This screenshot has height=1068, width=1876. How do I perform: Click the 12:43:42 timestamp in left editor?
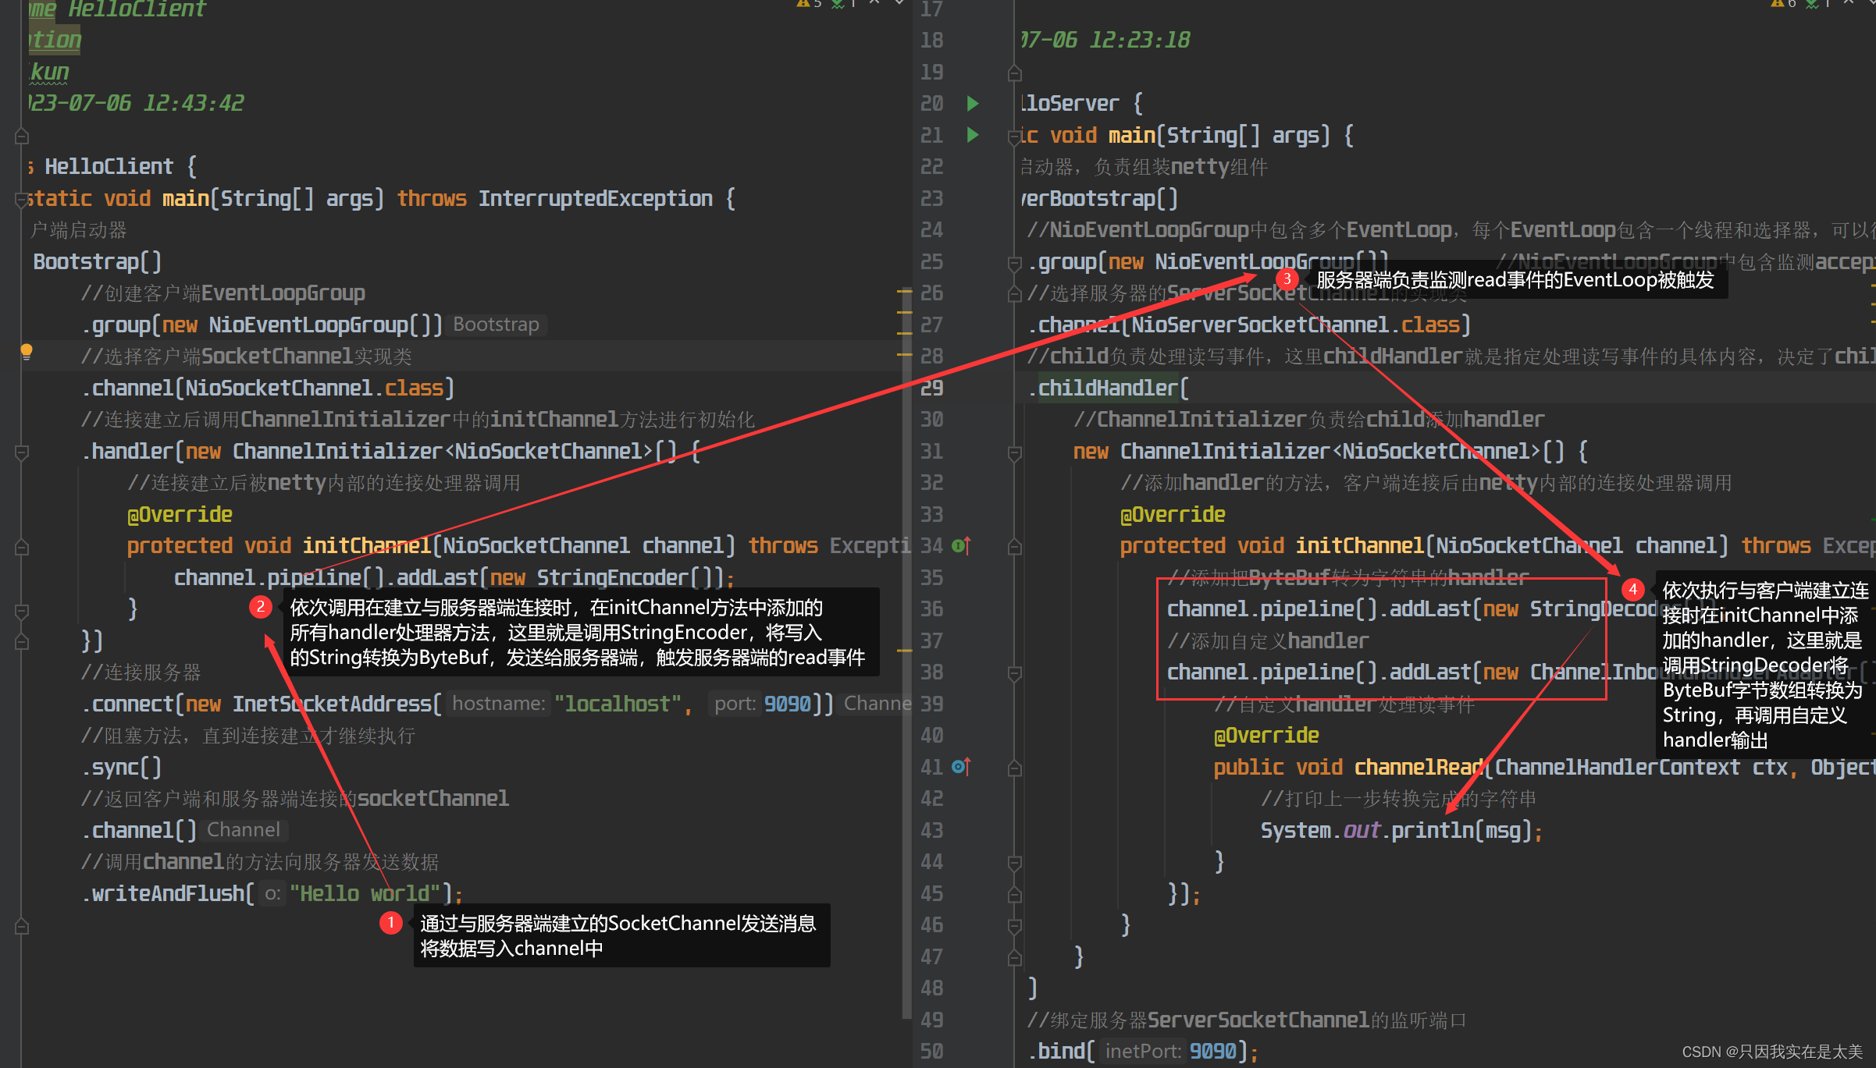194,103
